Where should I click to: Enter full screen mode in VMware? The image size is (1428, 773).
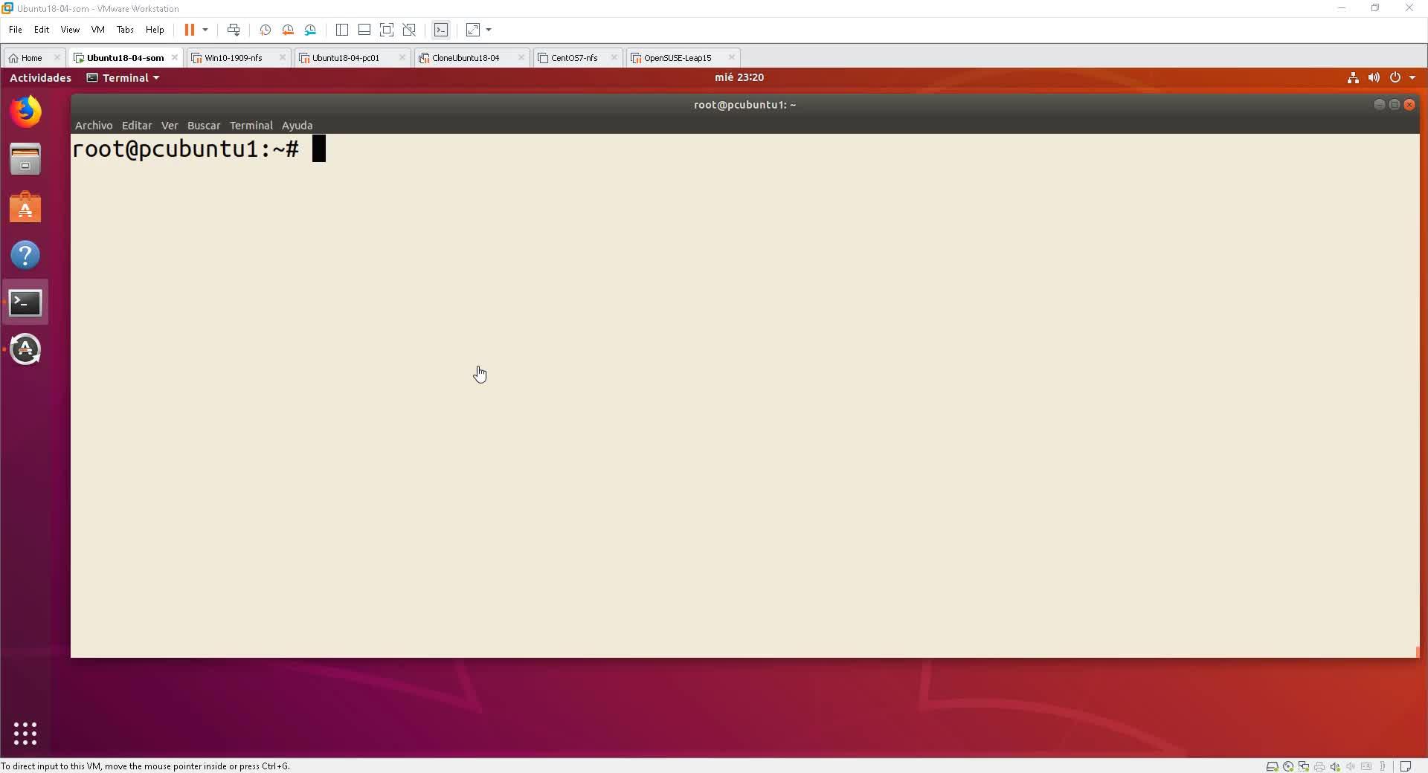coord(387,30)
